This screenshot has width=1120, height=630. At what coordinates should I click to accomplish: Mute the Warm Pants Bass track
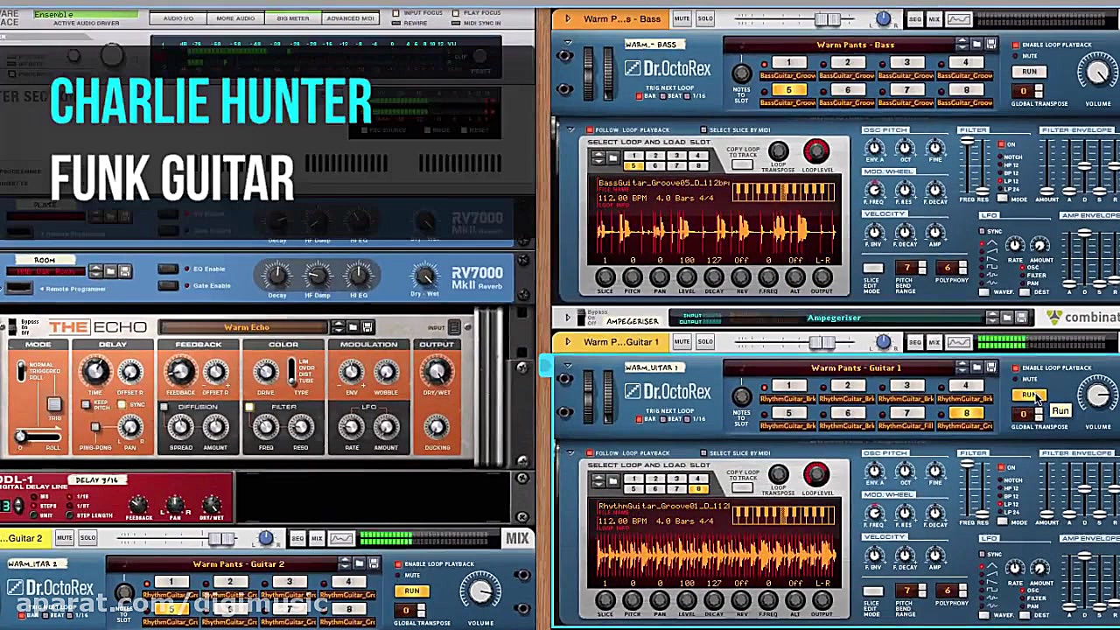[x=682, y=19]
